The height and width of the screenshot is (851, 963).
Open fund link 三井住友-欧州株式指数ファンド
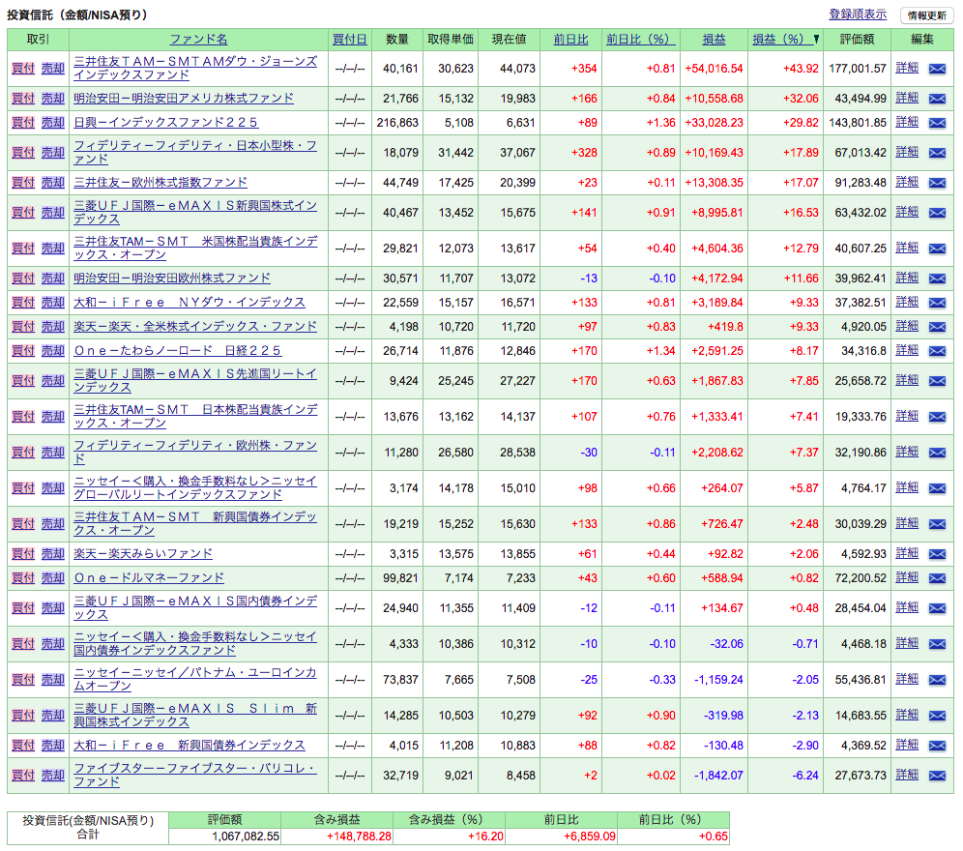point(160,183)
